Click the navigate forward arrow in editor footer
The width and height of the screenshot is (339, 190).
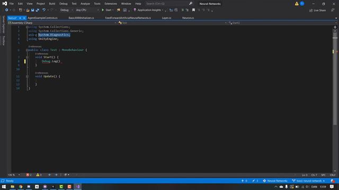click(56, 175)
